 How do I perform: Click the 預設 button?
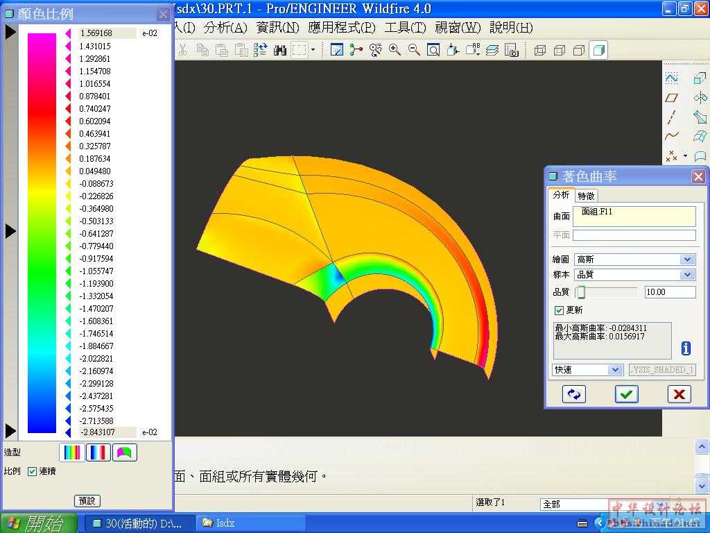87,501
